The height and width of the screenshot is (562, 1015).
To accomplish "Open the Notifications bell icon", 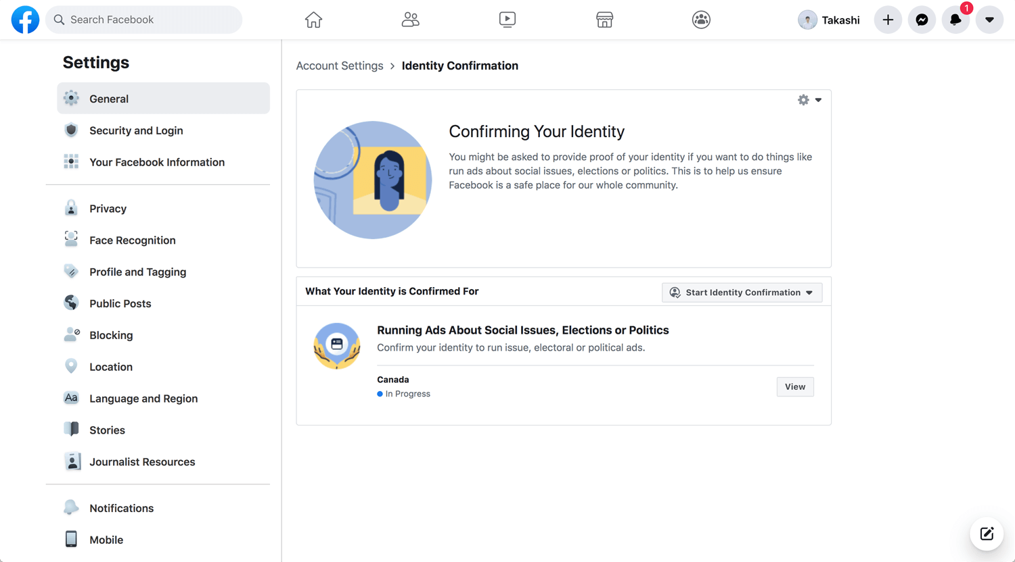I will tap(955, 20).
